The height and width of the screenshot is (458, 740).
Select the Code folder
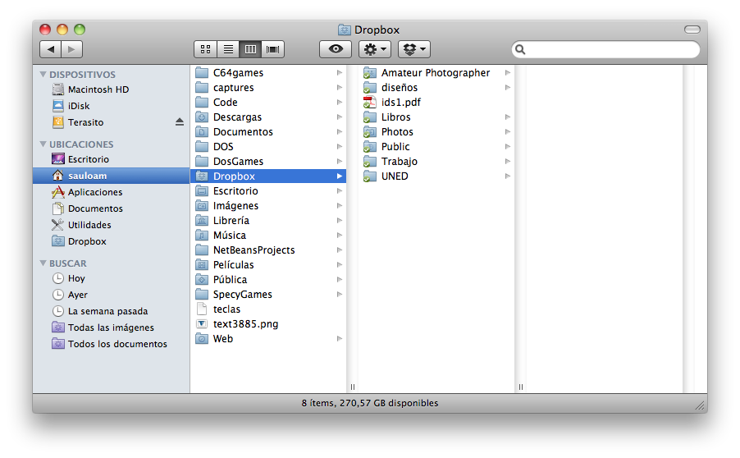pos(268,103)
